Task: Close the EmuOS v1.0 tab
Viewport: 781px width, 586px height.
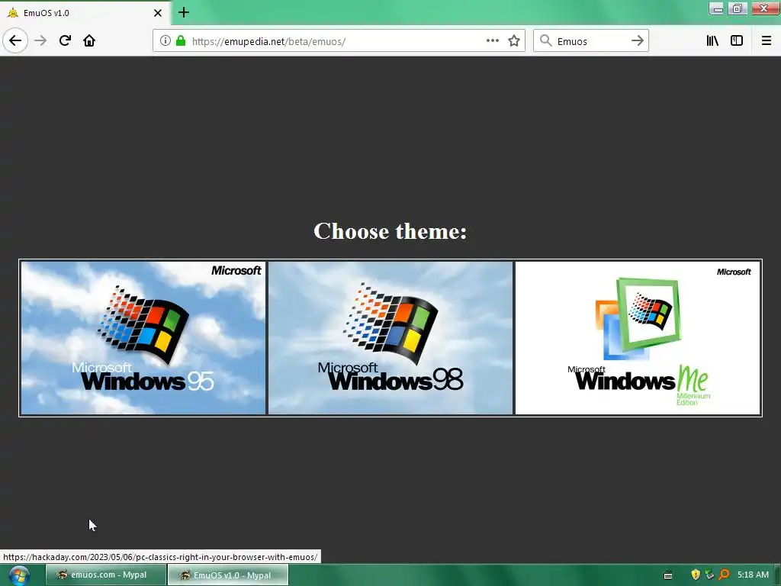Action: click(x=157, y=13)
